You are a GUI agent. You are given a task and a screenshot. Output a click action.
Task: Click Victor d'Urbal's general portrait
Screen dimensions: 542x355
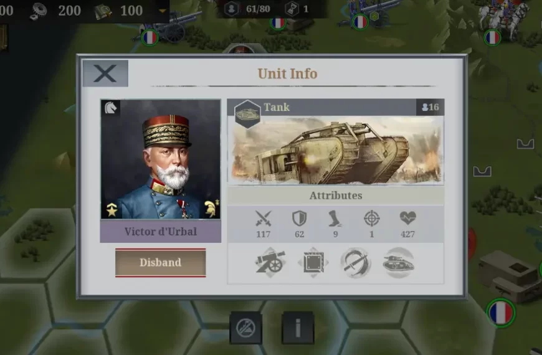[x=160, y=159]
